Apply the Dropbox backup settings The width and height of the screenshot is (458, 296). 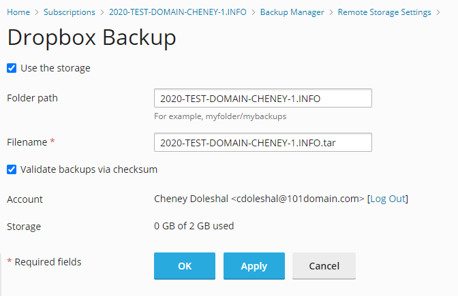pyautogui.click(x=254, y=266)
